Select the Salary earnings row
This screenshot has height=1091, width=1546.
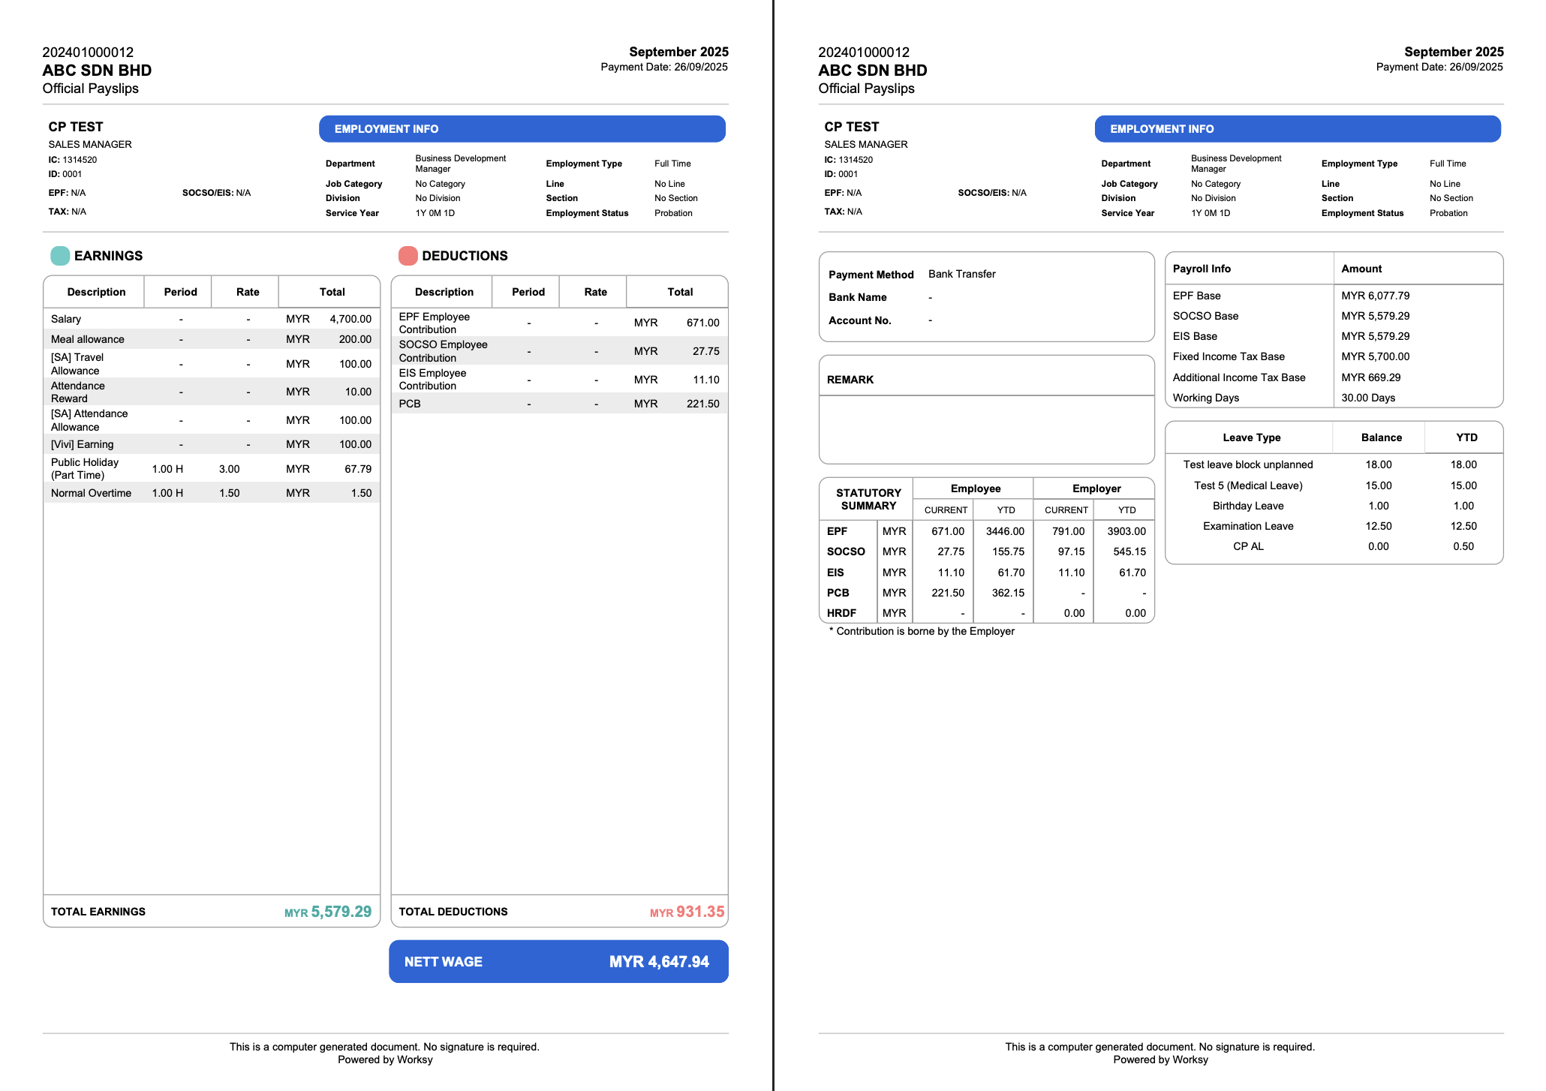point(211,319)
